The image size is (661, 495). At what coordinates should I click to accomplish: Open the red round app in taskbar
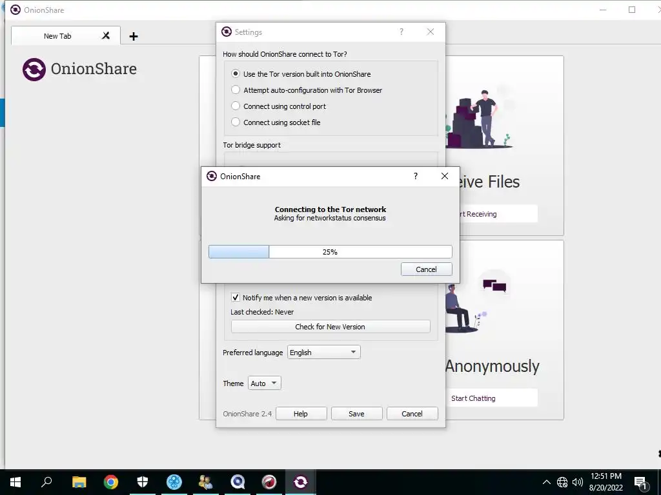coord(269,482)
